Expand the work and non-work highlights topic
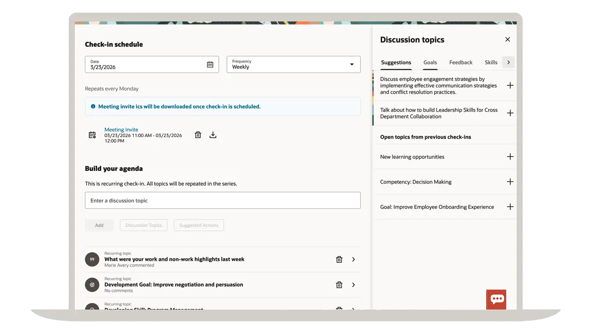Viewport: 592px width, 334px height. click(354, 259)
